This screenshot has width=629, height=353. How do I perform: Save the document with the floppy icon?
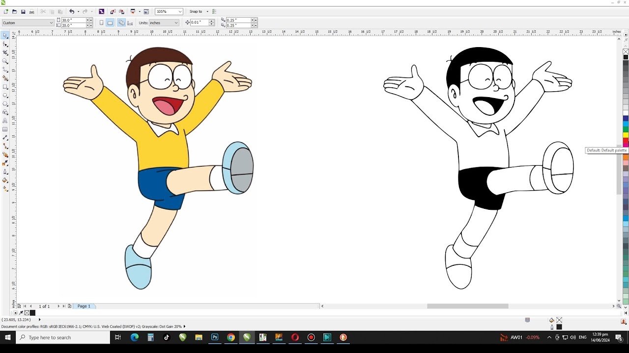(x=23, y=11)
